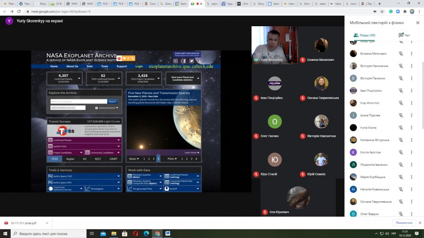Click volume icon in system tray

coord(387,234)
